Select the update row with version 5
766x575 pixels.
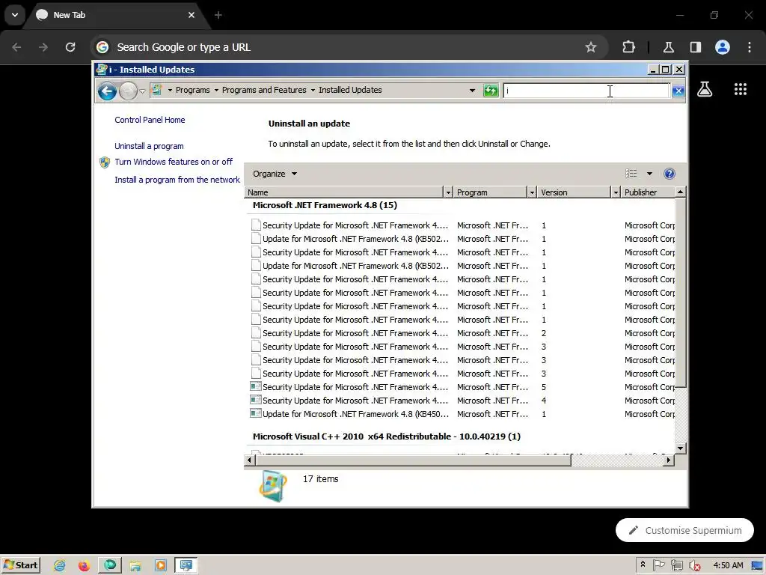[x=462, y=387]
